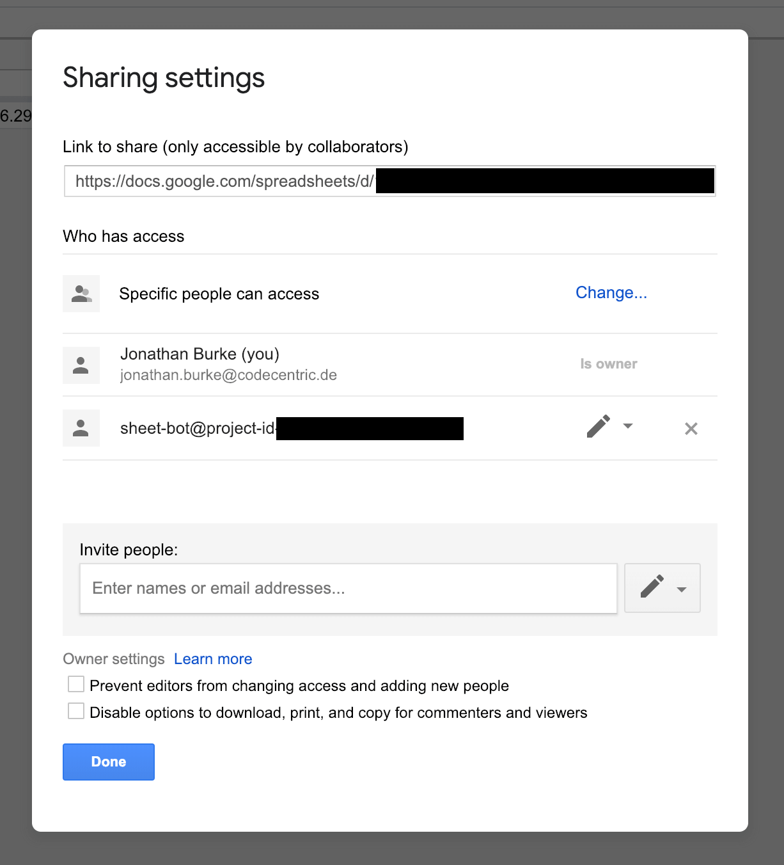Open the Learn more link
The height and width of the screenshot is (865, 784).
(x=213, y=659)
